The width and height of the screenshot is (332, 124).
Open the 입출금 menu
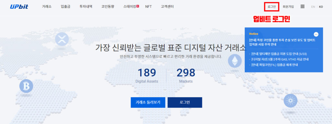click(x=65, y=6)
